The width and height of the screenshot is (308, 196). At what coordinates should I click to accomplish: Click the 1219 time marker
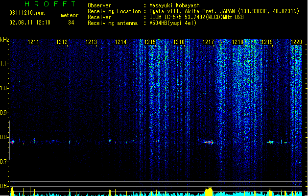click(267, 42)
